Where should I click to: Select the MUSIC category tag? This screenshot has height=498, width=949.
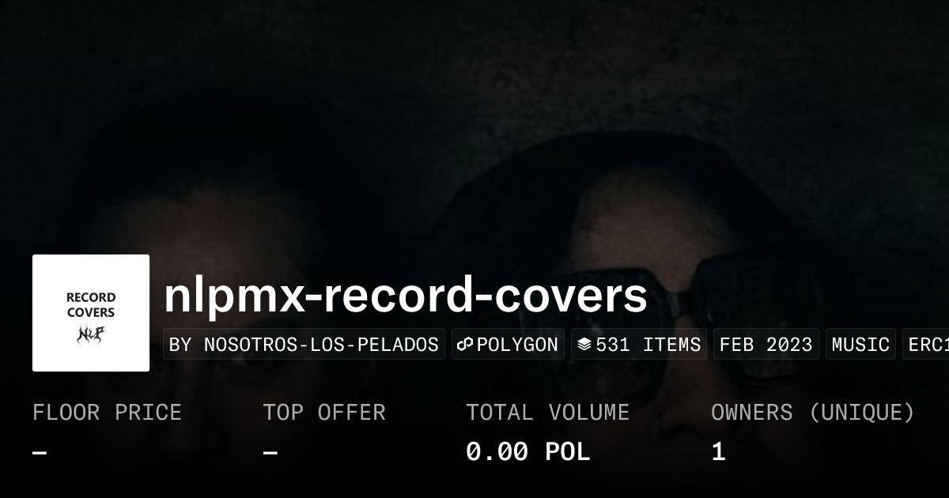pos(860,345)
